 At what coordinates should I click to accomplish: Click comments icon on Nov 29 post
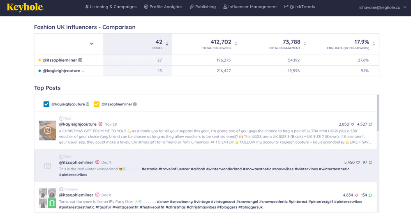[370, 124]
